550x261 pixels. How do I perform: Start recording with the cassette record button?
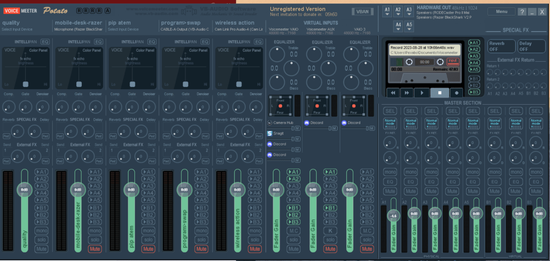(x=456, y=93)
